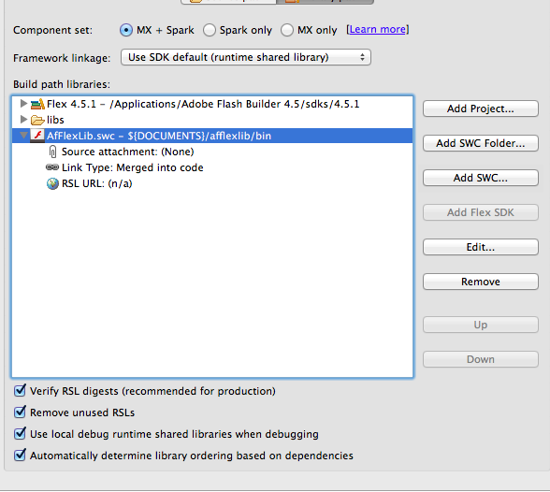Select 'Source attachment: (None)' entry
550x492 pixels.
(127, 152)
